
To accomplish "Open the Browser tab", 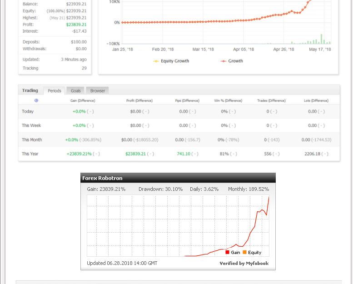I will point(98,91).
